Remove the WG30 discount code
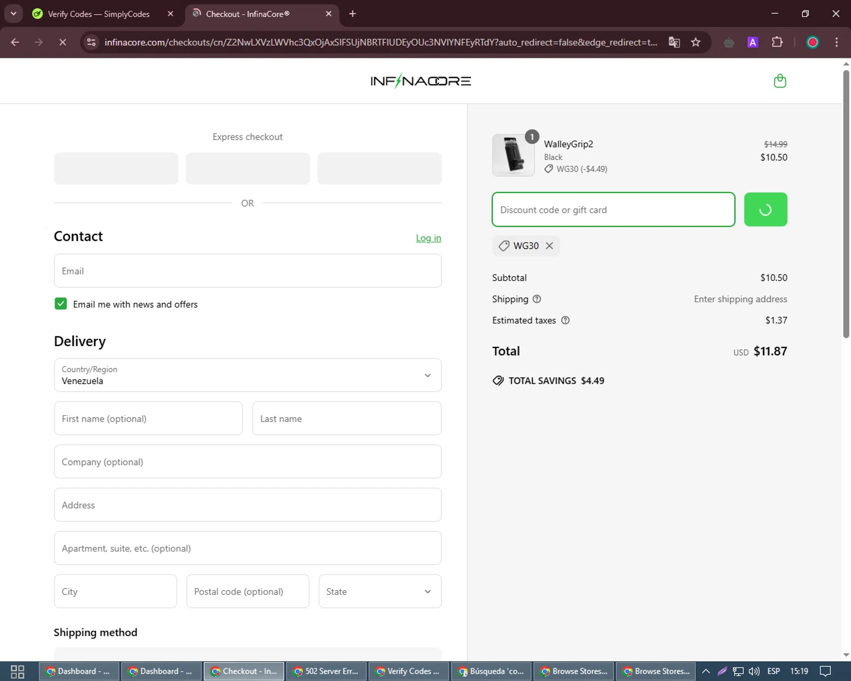Image resolution: width=851 pixels, height=681 pixels. (549, 246)
